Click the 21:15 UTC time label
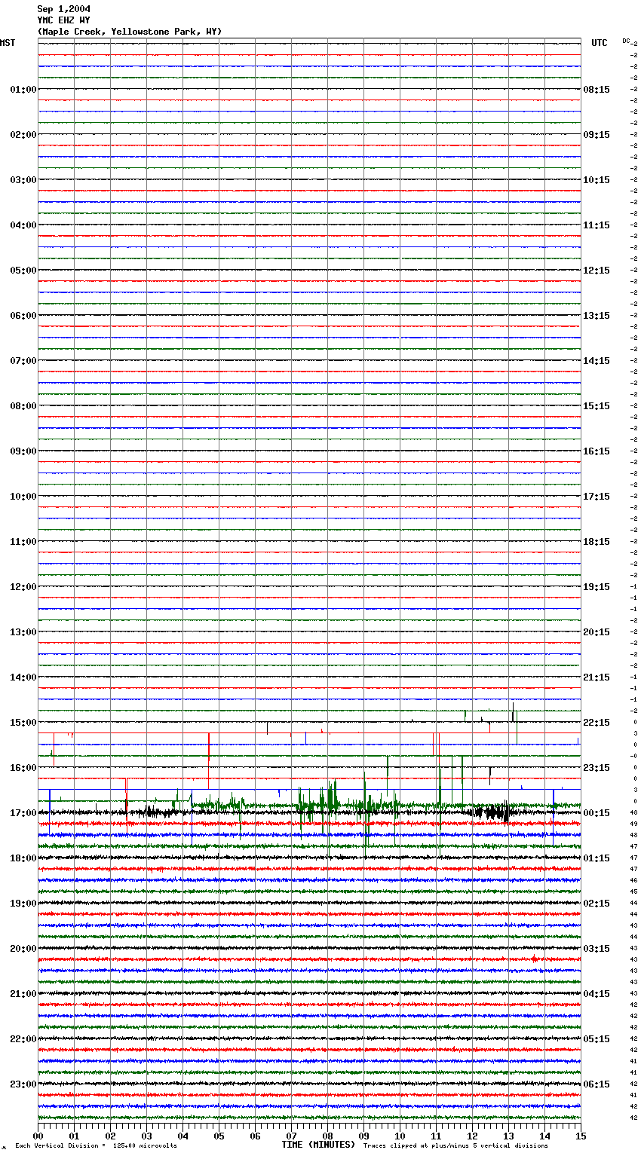Viewport: 641px width, 1156px height. pyautogui.click(x=597, y=677)
